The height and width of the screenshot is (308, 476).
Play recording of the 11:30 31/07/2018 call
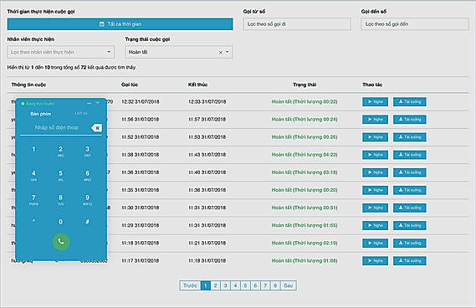tap(375, 208)
